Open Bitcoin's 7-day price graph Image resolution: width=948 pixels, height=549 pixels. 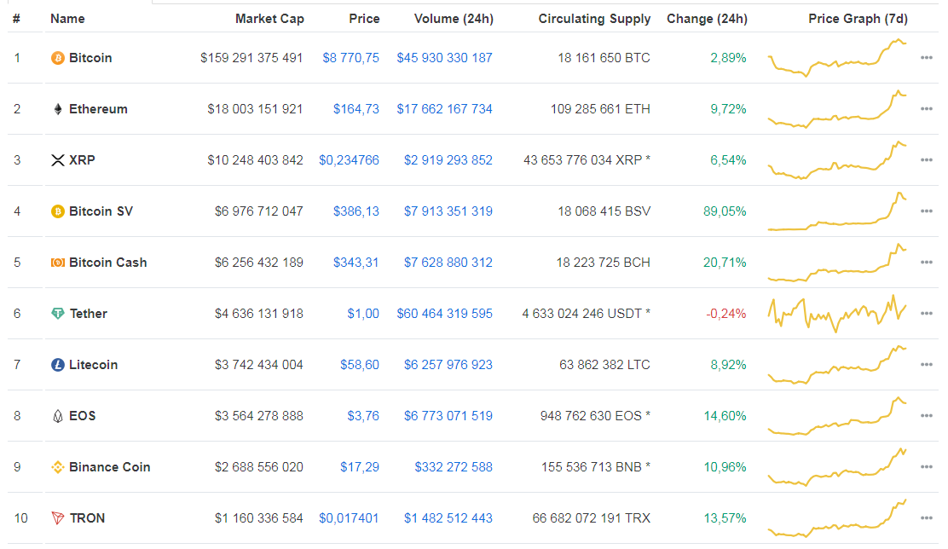coord(837,58)
